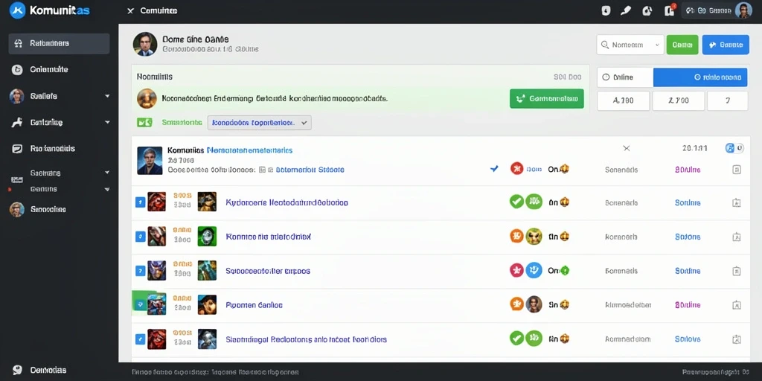Open the green game thumbnail in third row
Screen dimensions: 762x381
point(207,236)
